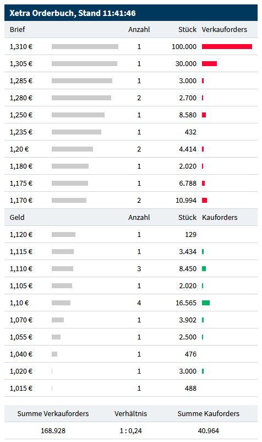262x442 pixels.
Task: Click the Stück header in Geld section
Action: pyautogui.click(x=188, y=217)
